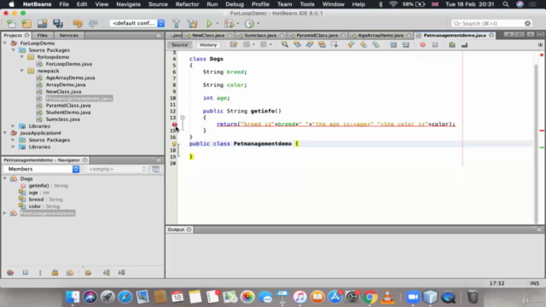Image resolution: width=546 pixels, height=307 pixels.
Task: Toggle Show Fields filter in Navigator
Action: tap(26, 273)
